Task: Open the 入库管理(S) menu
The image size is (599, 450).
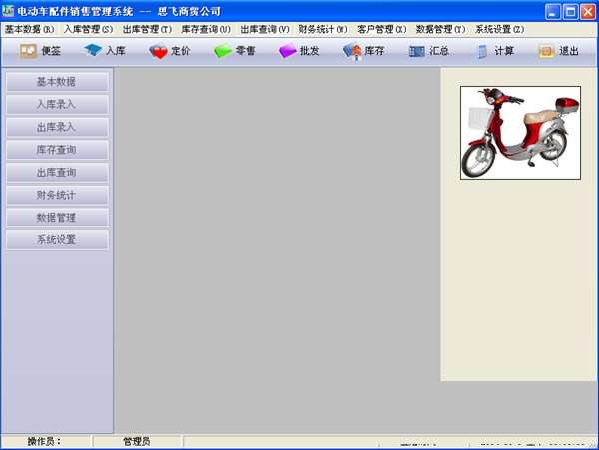Action: (88, 29)
